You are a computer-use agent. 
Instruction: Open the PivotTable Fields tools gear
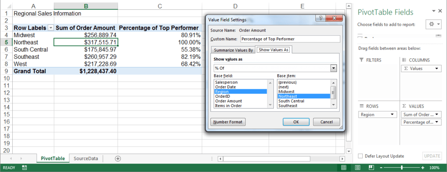433,24
